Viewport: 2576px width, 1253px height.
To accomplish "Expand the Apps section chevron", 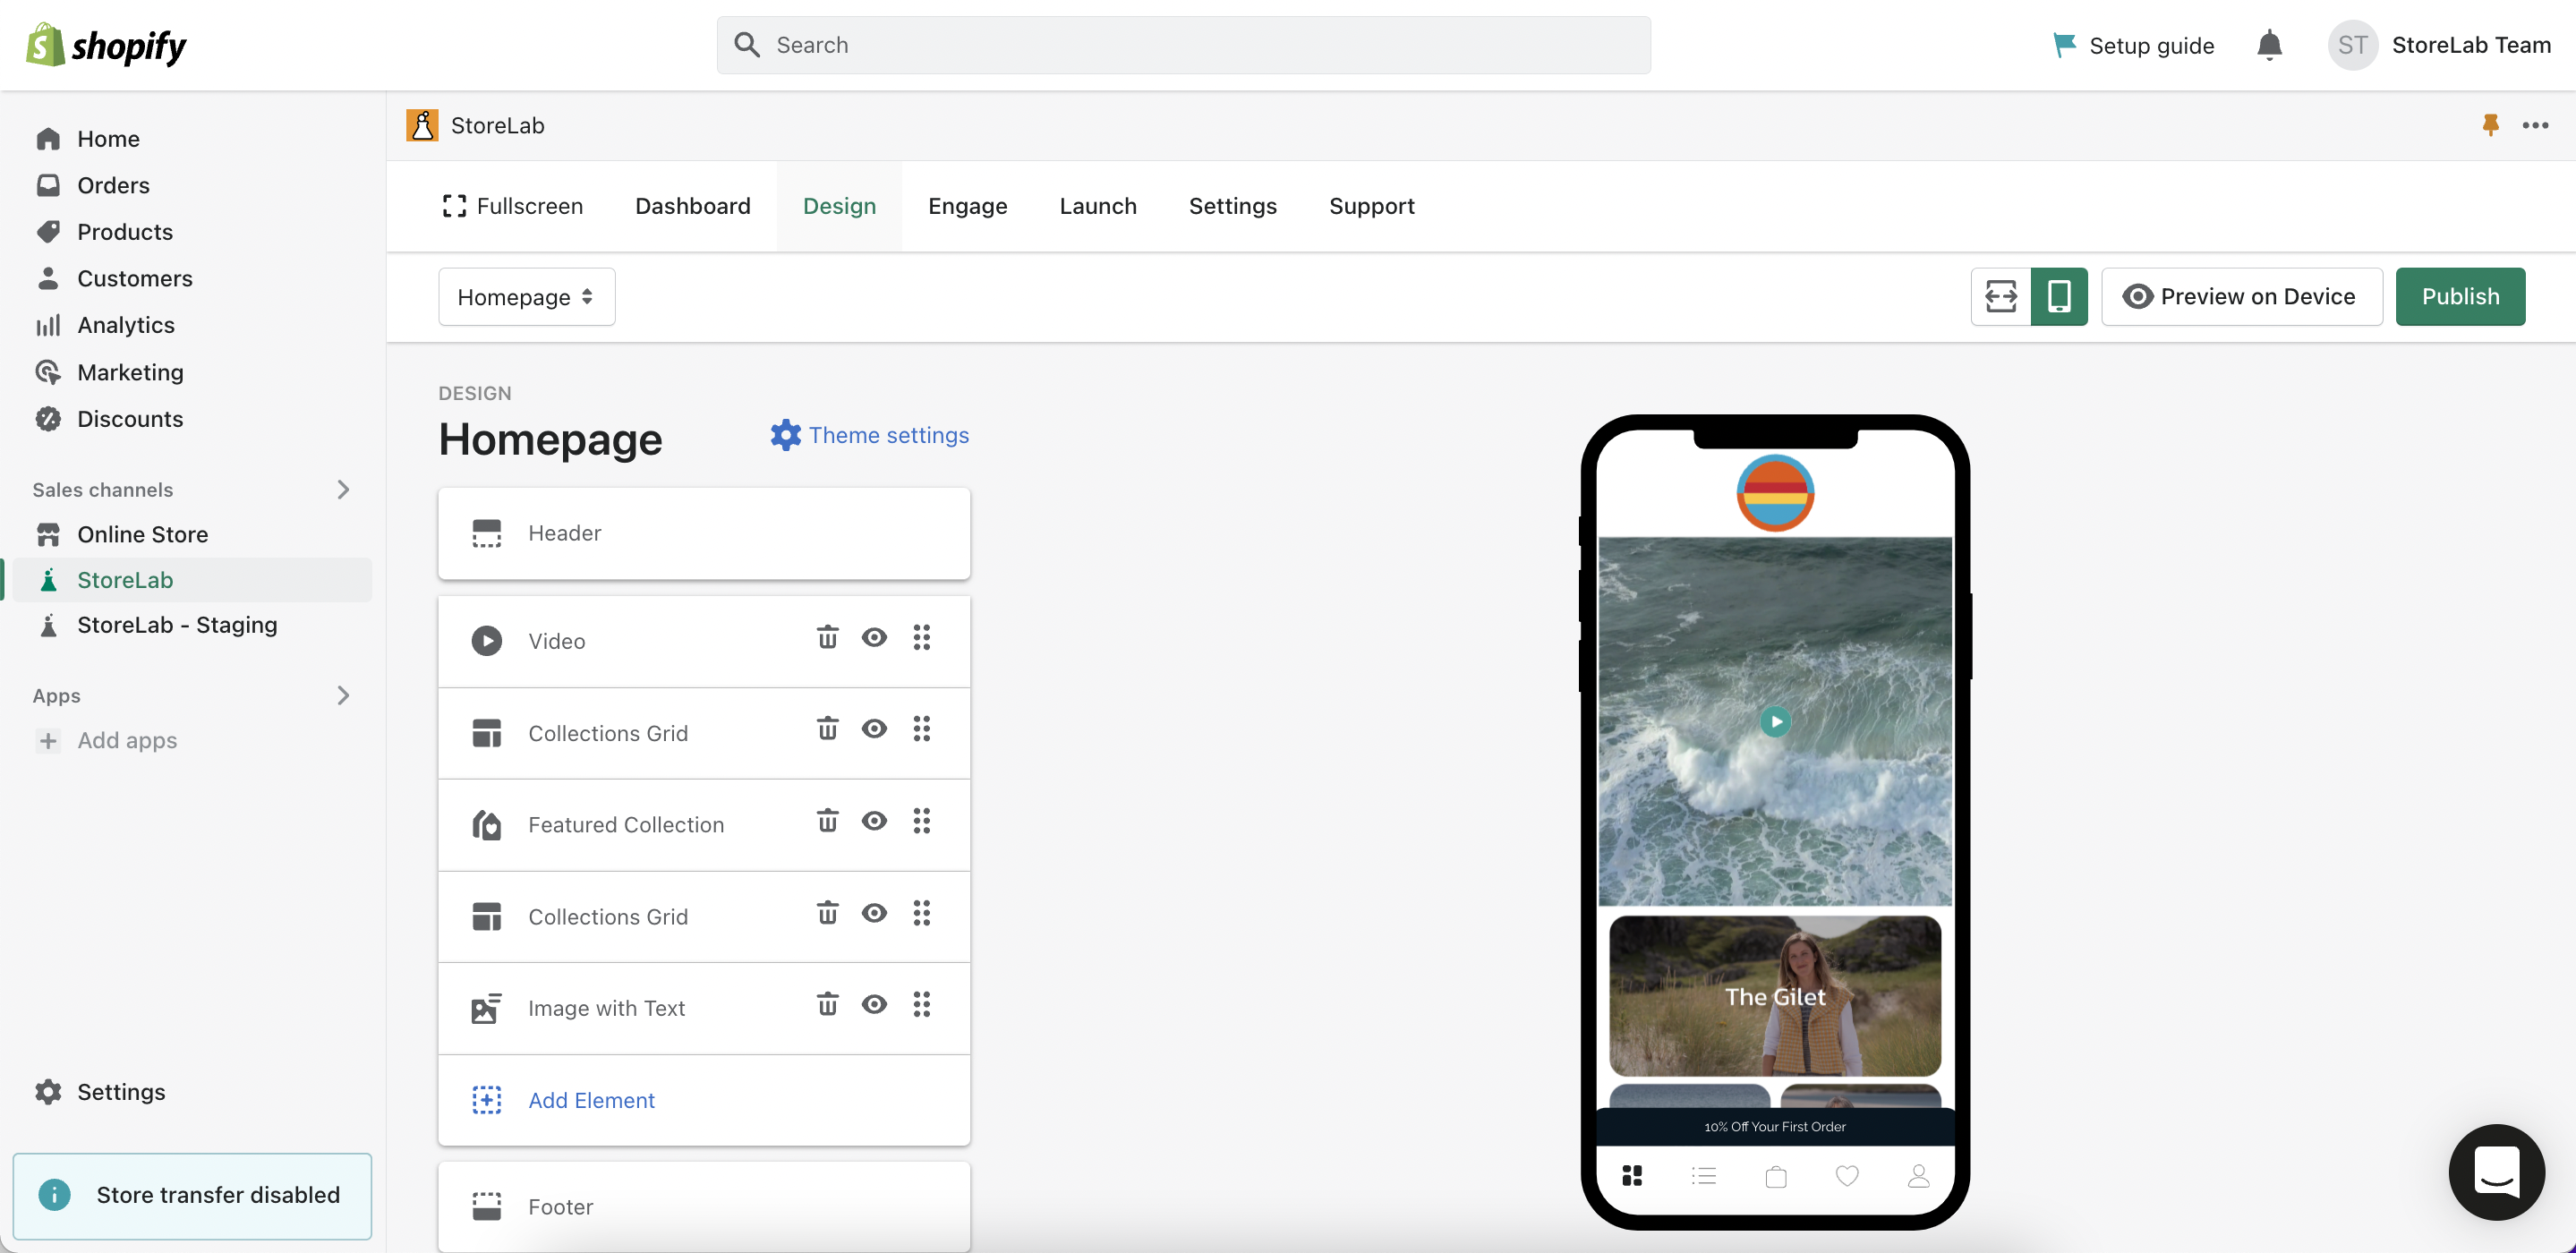I will [343, 695].
